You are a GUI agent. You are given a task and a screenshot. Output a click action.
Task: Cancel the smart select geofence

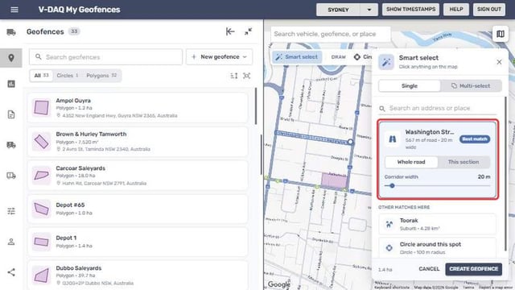coord(429,269)
